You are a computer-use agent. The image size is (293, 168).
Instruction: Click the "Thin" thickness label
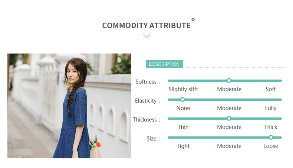tap(183, 127)
